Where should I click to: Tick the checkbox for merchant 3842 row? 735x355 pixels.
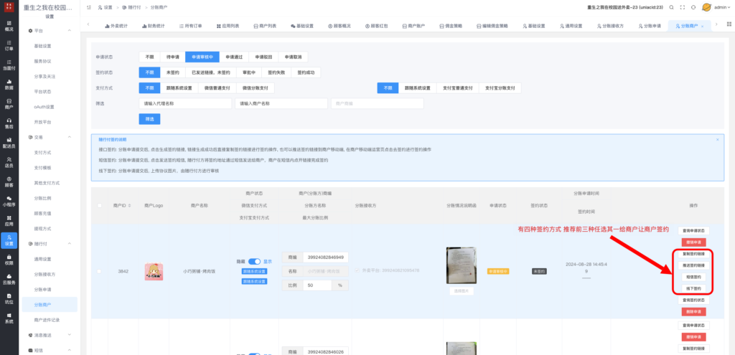click(99, 271)
